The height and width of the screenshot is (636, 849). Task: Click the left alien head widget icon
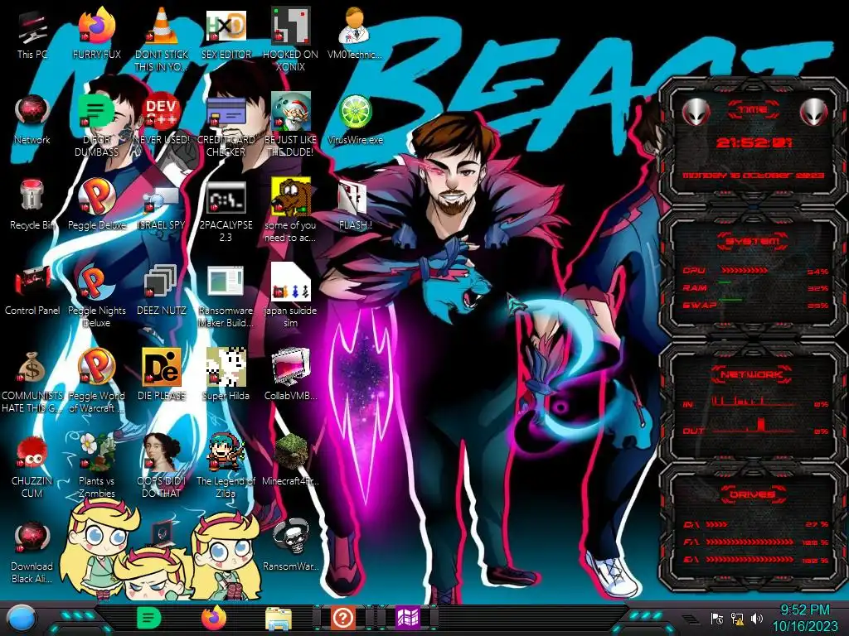point(696,113)
